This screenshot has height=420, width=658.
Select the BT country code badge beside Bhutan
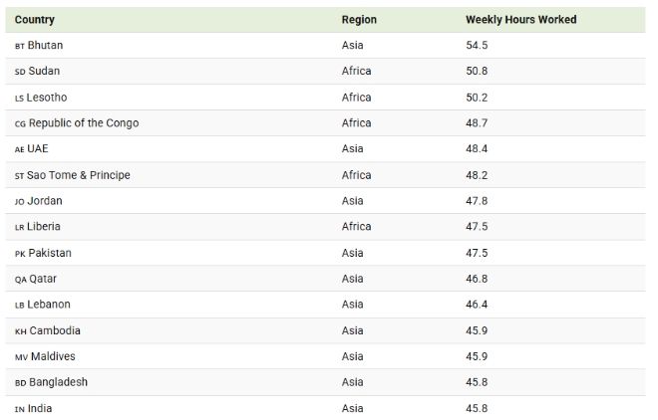click(x=20, y=47)
